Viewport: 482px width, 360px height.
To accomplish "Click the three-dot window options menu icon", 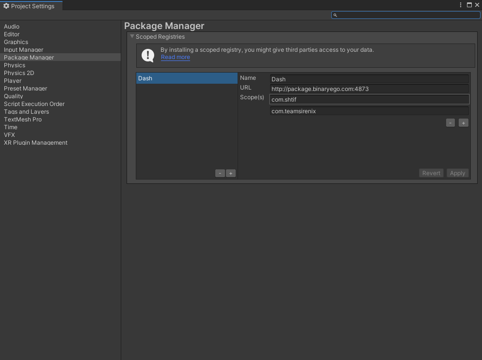I will (461, 5).
